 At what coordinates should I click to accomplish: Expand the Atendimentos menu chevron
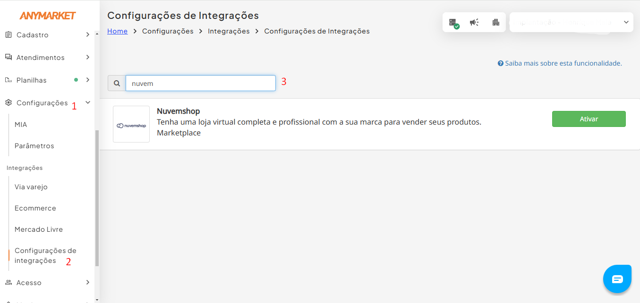coord(88,57)
